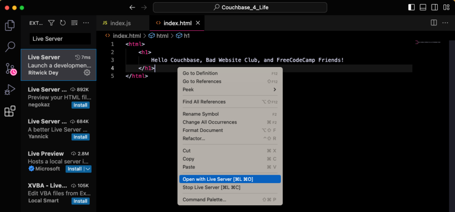The height and width of the screenshot is (212, 455).
Task: Open the Live Server manage gear icon
Action: [x=87, y=72]
